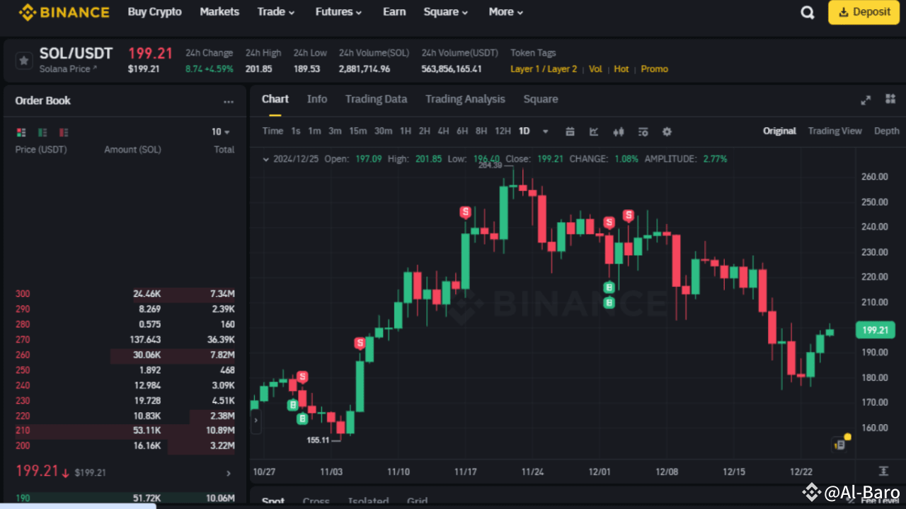The image size is (906, 509).
Task: Click the arrow right of the 199.21 mid price
Action: pyautogui.click(x=228, y=473)
